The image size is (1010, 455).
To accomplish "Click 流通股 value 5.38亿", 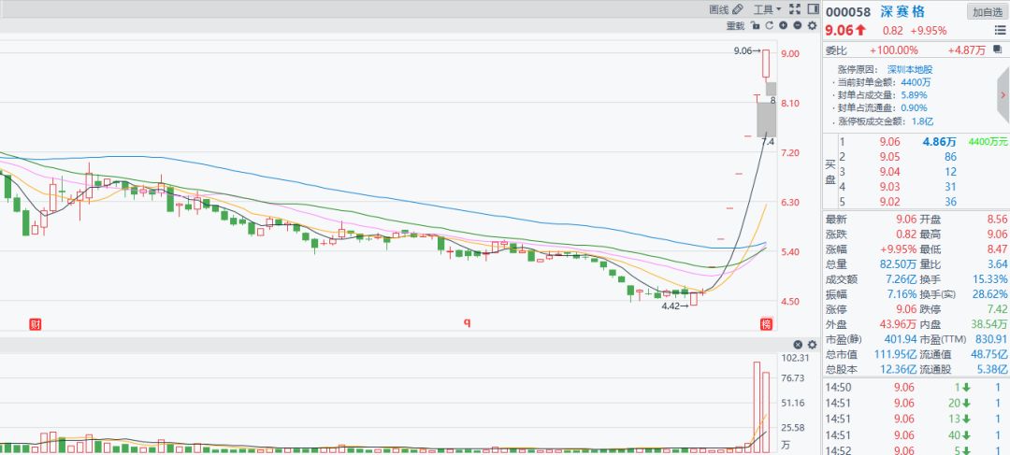I will [992, 369].
